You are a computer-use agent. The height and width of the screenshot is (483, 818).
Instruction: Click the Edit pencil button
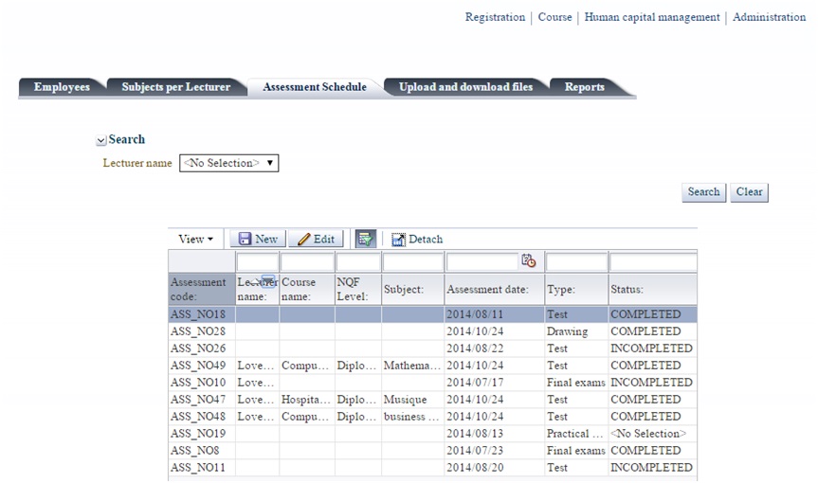tap(316, 240)
